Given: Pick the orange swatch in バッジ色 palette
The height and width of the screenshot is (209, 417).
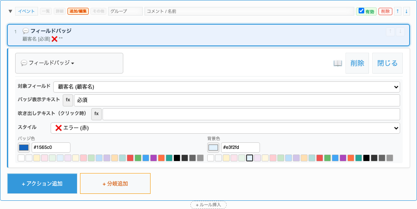Looking at the screenshot, I should [161, 158].
